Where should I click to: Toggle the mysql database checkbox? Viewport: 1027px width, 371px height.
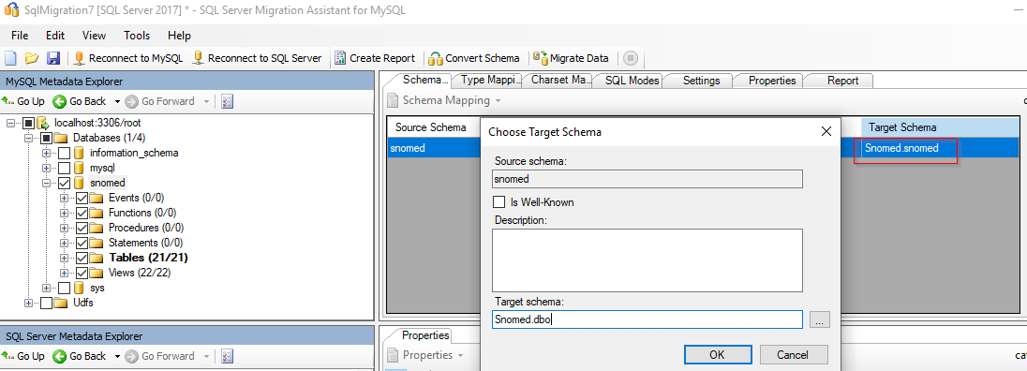(x=64, y=168)
